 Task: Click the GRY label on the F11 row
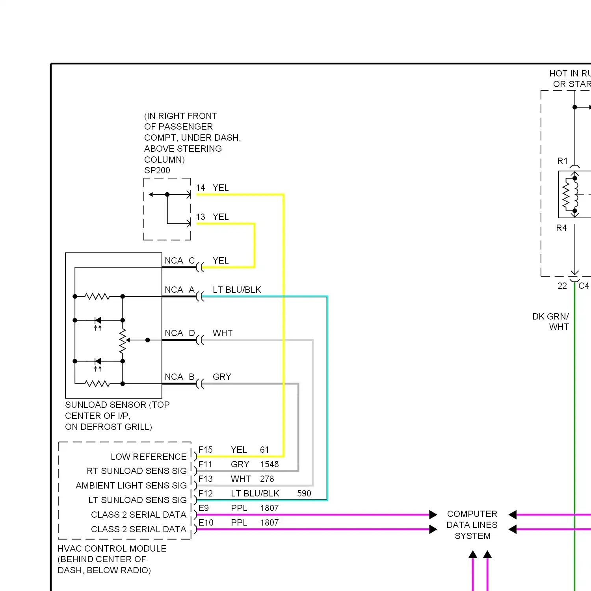click(240, 465)
